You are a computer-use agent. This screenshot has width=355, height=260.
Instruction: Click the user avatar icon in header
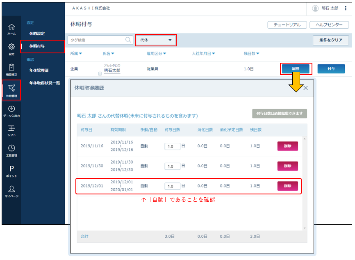pyautogui.click(x=315, y=8)
